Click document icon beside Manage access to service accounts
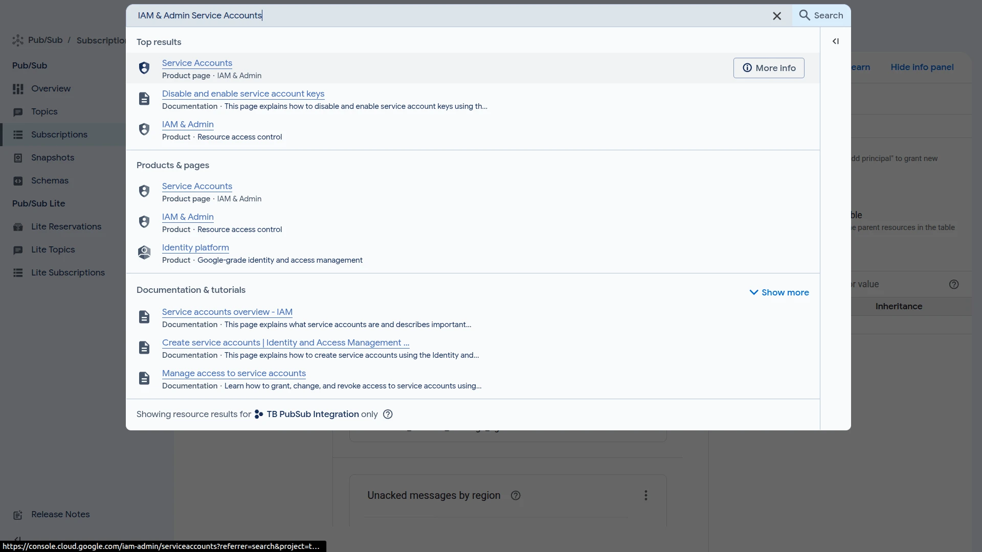 pos(144,378)
